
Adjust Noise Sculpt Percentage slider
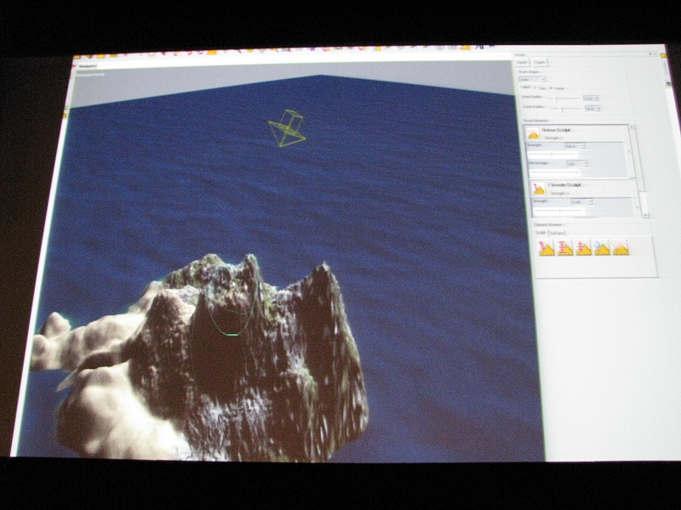click(x=555, y=173)
